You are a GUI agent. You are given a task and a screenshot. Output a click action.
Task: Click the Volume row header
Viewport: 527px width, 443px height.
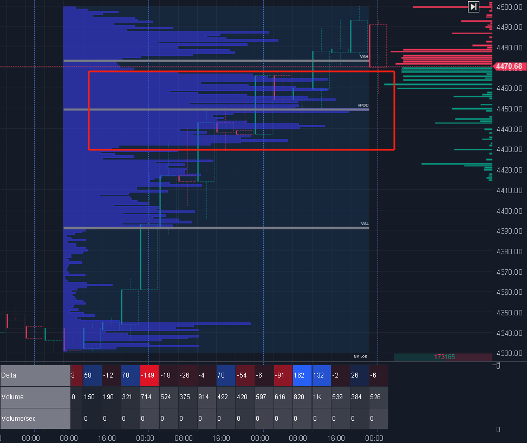(35, 397)
